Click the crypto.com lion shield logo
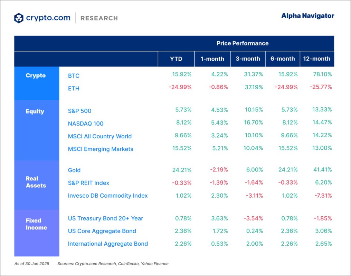Viewport: 351px width, 276px height. tap(19, 18)
